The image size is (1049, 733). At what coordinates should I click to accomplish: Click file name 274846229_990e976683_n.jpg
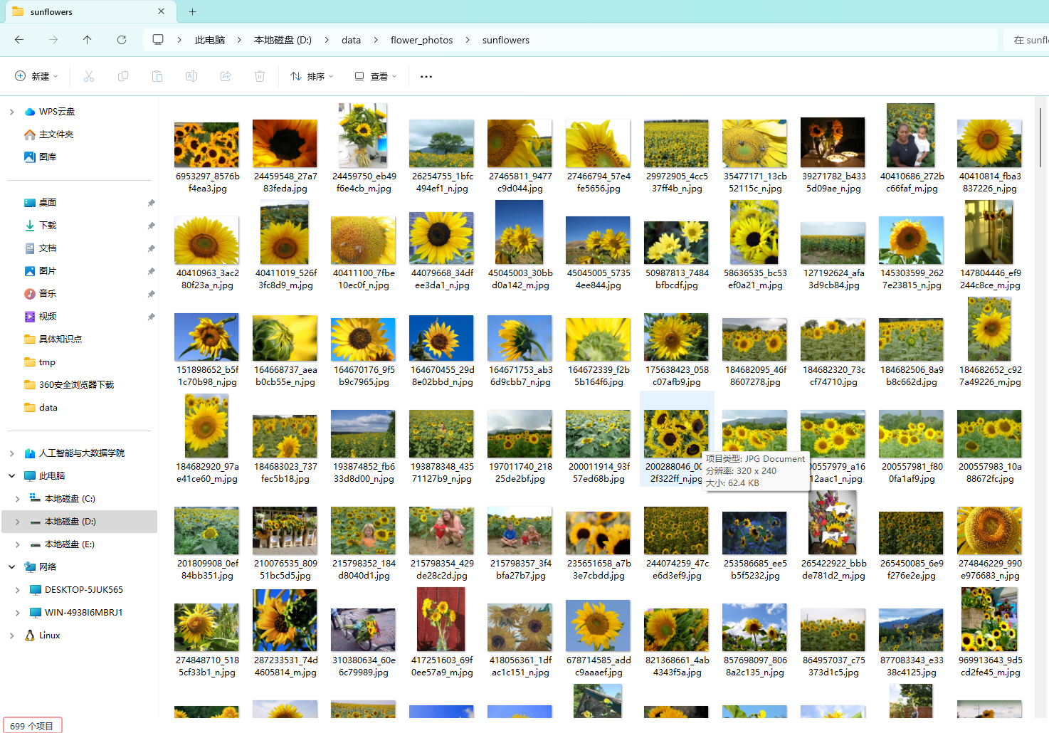point(990,569)
